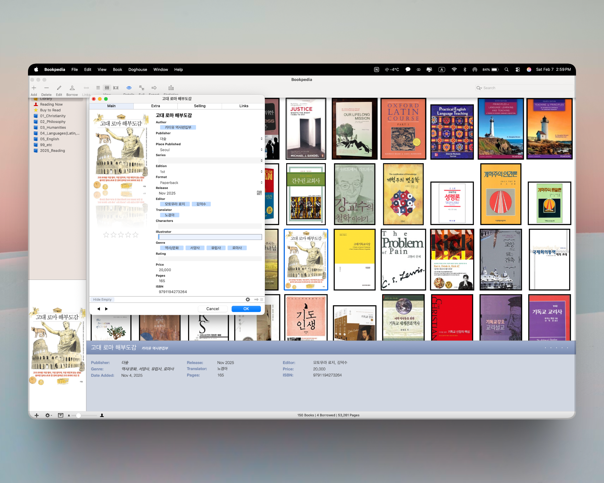Screen dimensions: 604x483
Task: Cancel the book edit dialog
Action: [x=213, y=309]
